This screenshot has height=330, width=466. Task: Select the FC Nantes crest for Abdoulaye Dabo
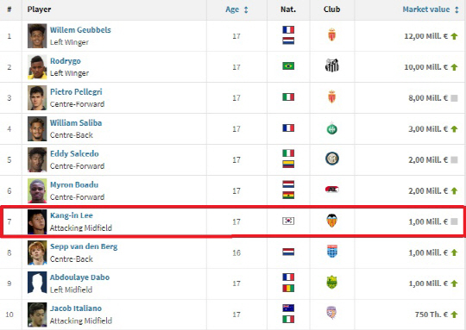331,283
